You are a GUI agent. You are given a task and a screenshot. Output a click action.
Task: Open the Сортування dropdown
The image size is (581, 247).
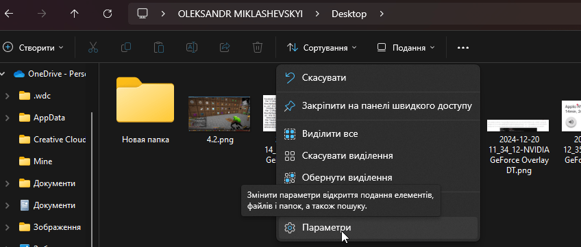pos(322,47)
